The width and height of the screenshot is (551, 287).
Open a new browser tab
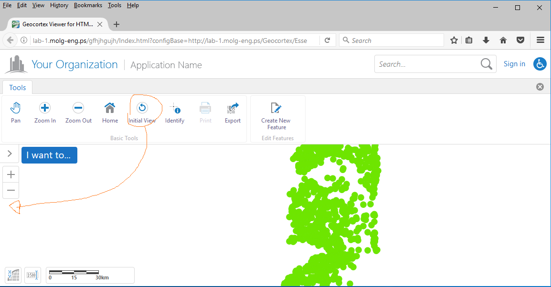[x=117, y=24]
